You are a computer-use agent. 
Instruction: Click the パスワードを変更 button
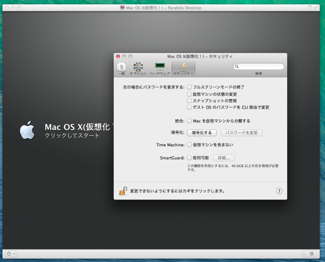(241, 133)
